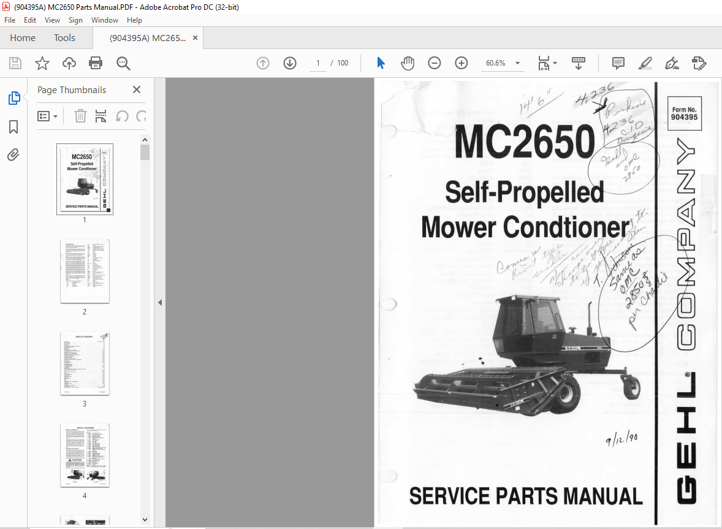Open the View menu
Image resolution: width=722 pixels, height=529 pixels.
(x=52, y=20)
